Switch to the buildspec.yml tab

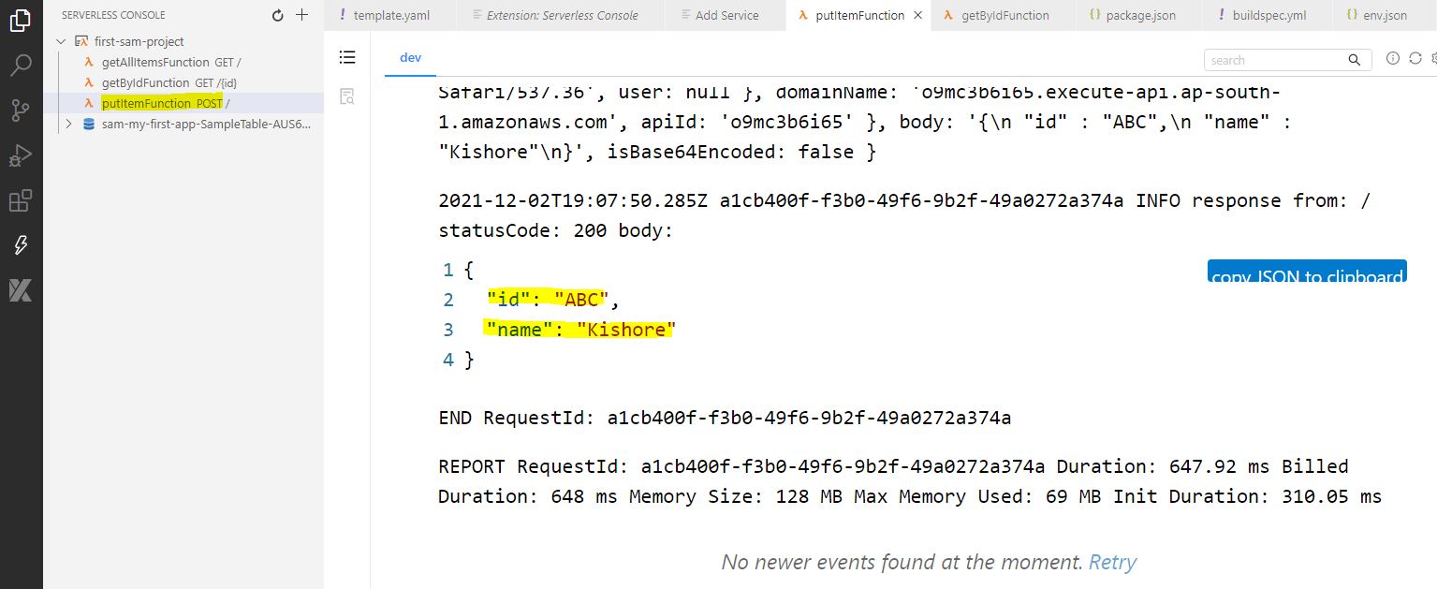click(x=1268, y=16)
